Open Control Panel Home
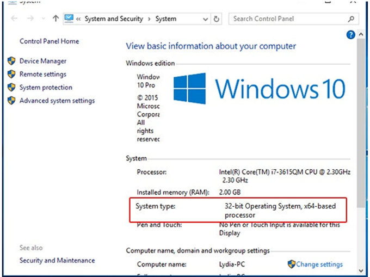The image size is (370, 277). click(x=49, y=41)
